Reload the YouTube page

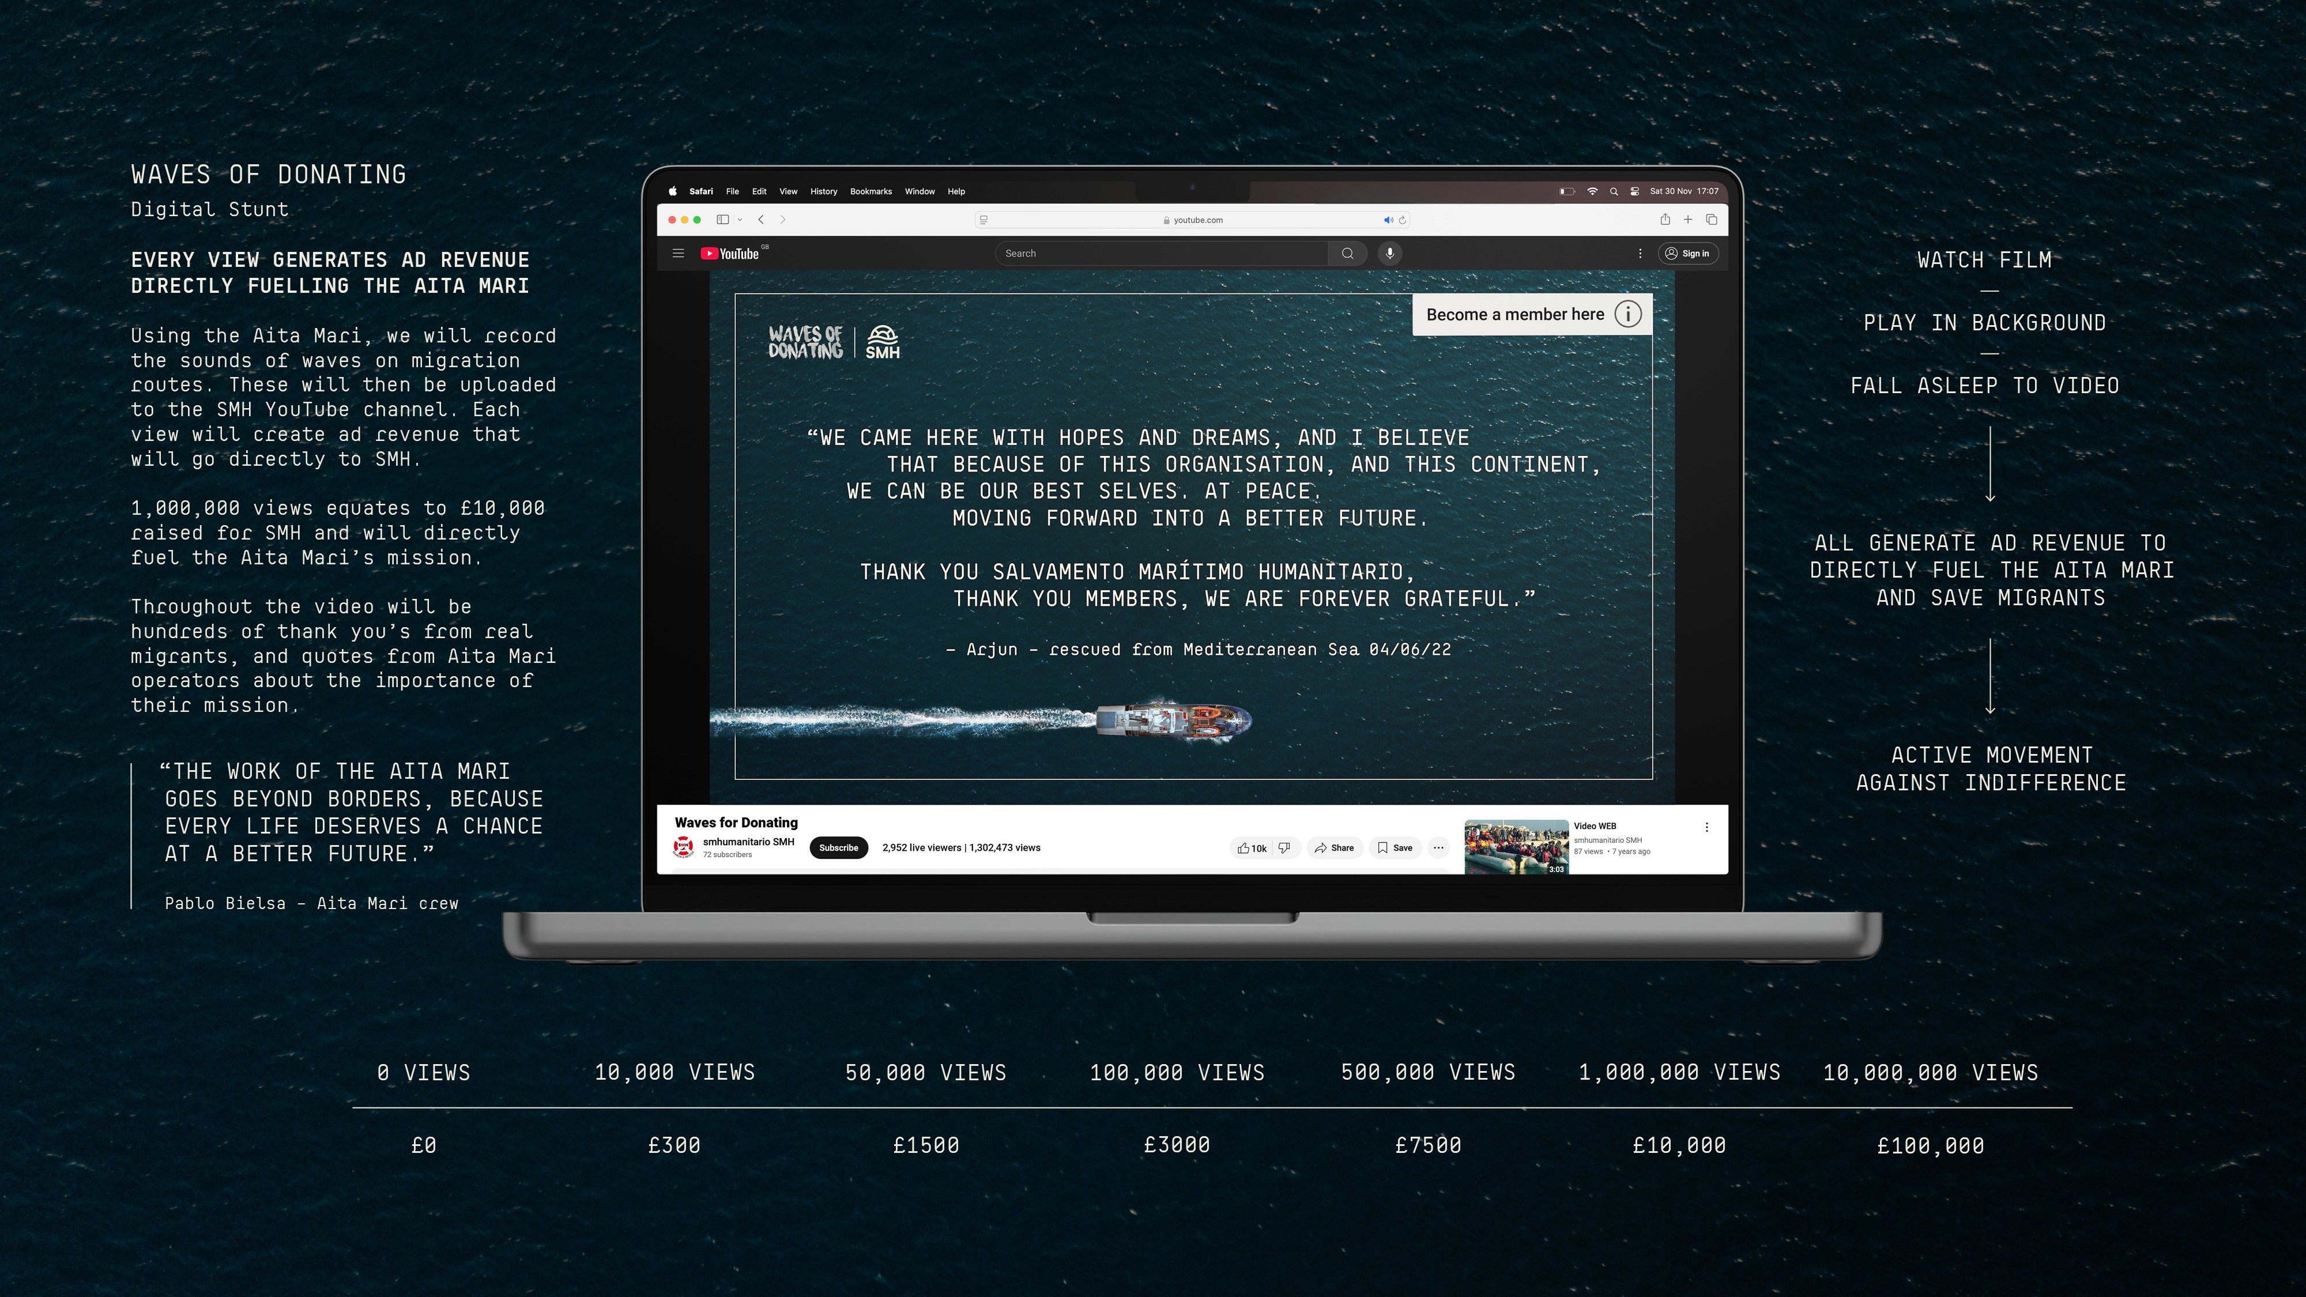(1403, 220)
